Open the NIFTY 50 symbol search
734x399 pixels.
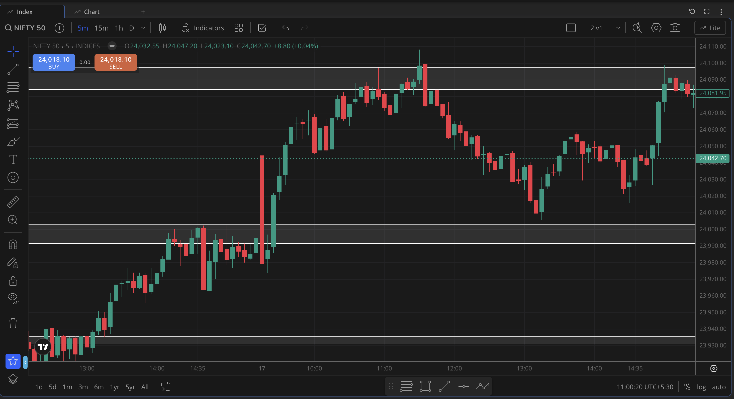click(25, 28)
